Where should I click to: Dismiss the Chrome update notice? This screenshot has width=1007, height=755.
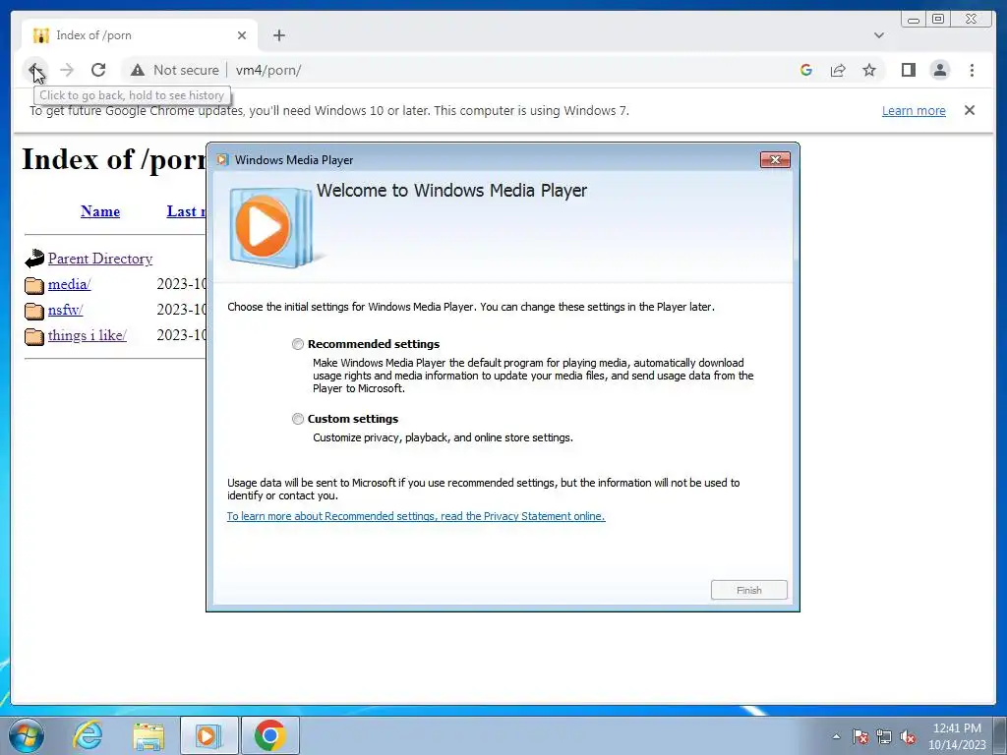(x=969, y=110)
